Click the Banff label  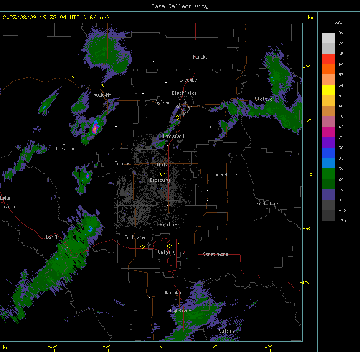52,237
